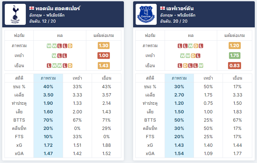Open the เอฟเวอร์ตัน team name link
257x163 pixels.
[180, 8]
